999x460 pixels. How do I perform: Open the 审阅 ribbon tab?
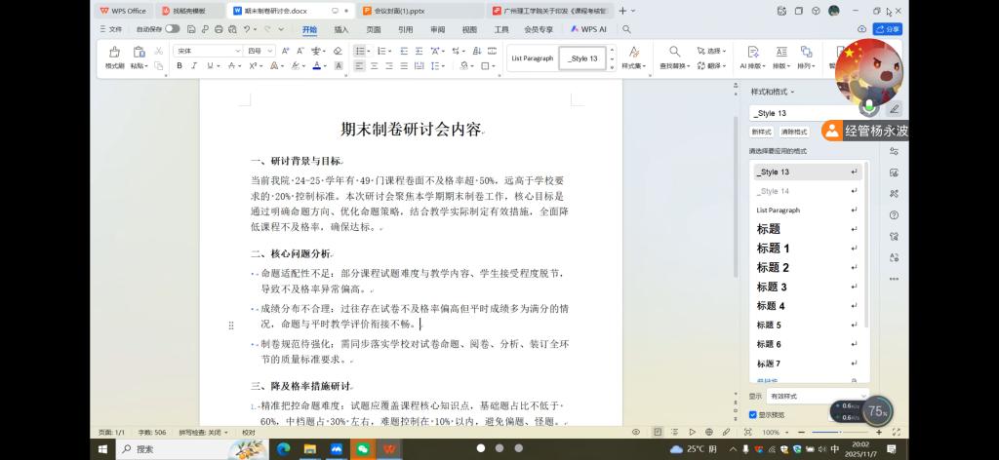point(437,29)
